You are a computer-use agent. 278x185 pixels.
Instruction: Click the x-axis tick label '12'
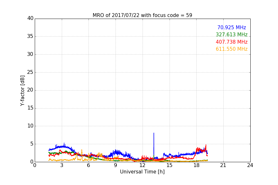(142, 165)
